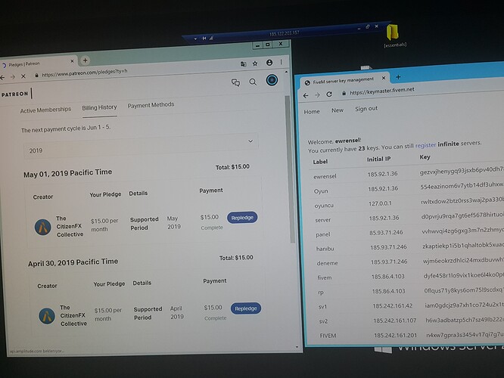
Task: Click the Oyun label row
Action: point(321,191)
